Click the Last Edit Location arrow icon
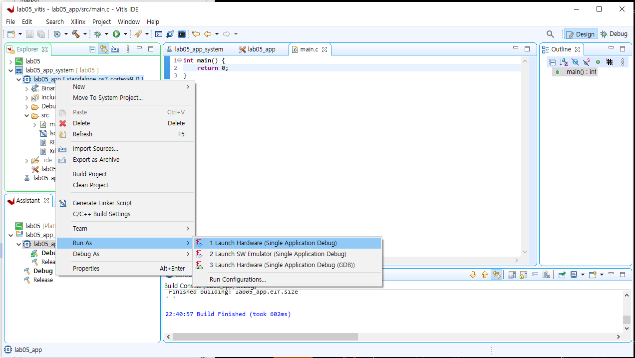The image size is (635, 358). point(196,34)
